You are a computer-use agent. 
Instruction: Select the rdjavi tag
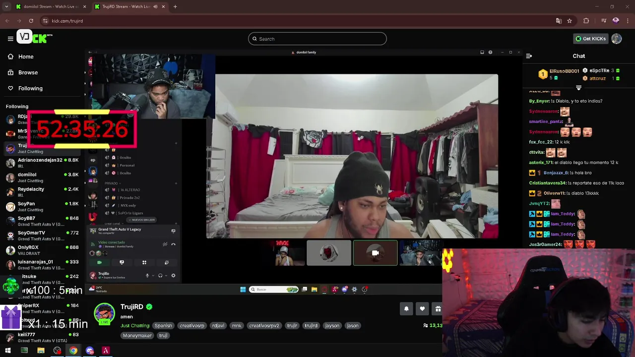coord(218,326)
